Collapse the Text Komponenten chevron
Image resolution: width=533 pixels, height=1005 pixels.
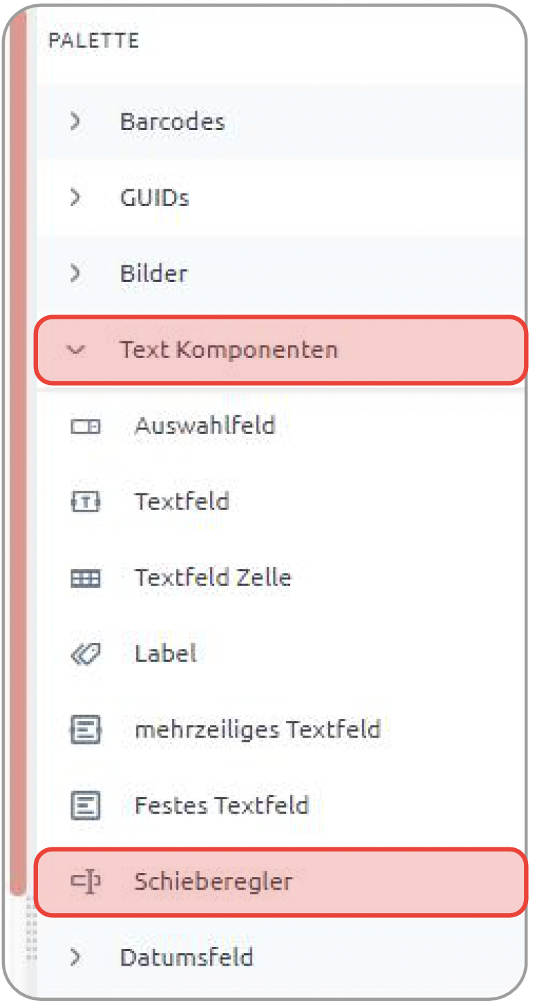tap(76, 350)
